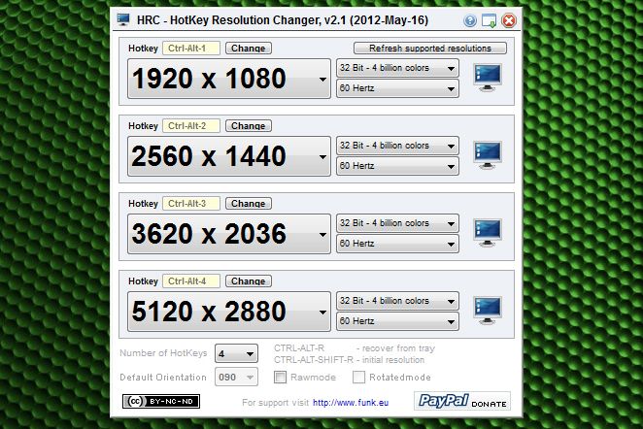
Task: Click Refresh supported resolutions button
Action: tap(430, 48)
